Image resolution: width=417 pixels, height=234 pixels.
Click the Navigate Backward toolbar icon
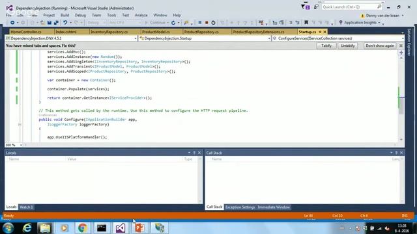(12, 23)
